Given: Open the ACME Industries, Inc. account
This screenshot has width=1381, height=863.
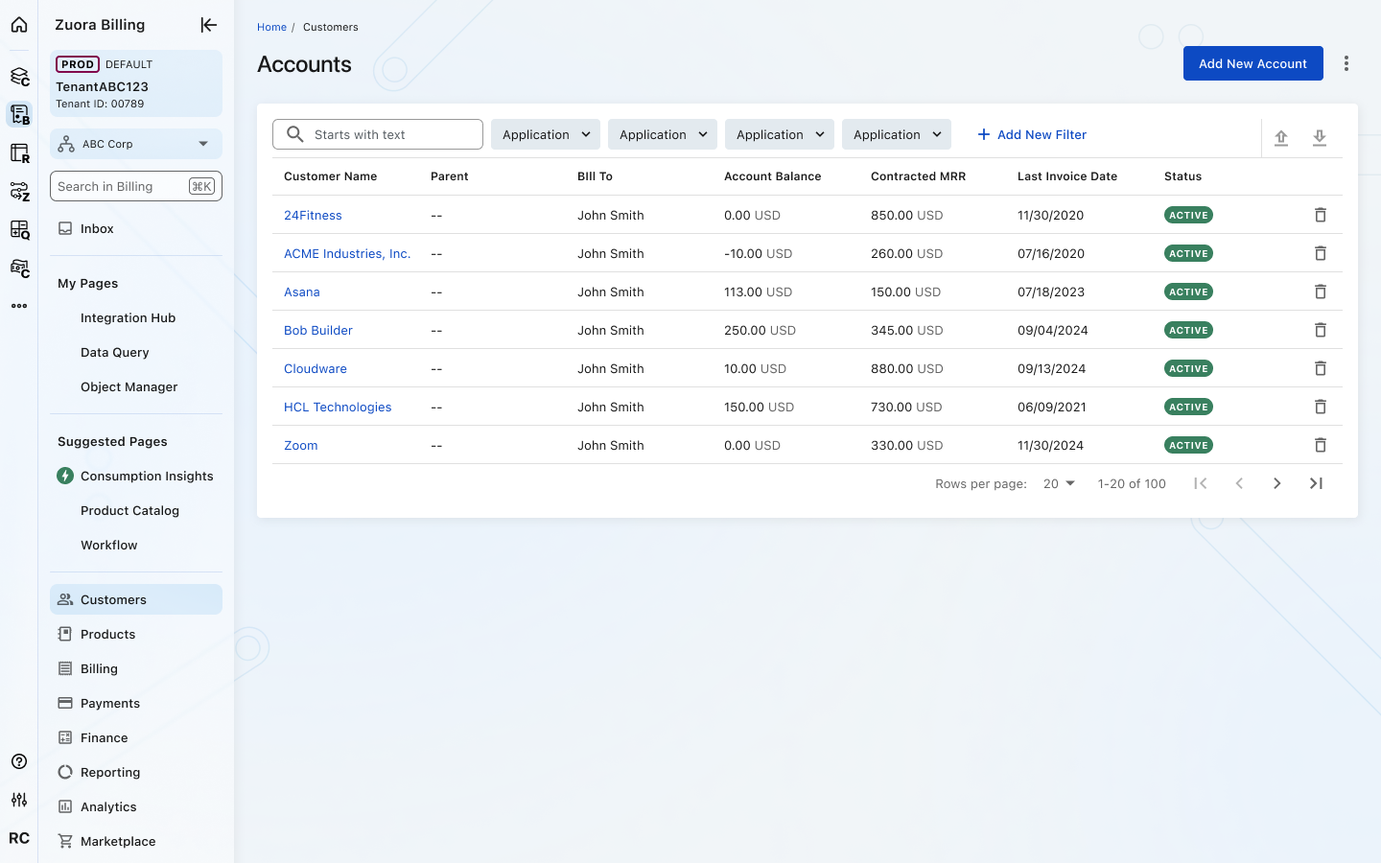Looking at the screenshot, I should 347,253.
